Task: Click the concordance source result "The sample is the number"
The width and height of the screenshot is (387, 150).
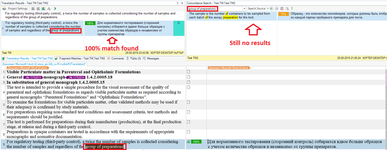Action: (230, 16)
